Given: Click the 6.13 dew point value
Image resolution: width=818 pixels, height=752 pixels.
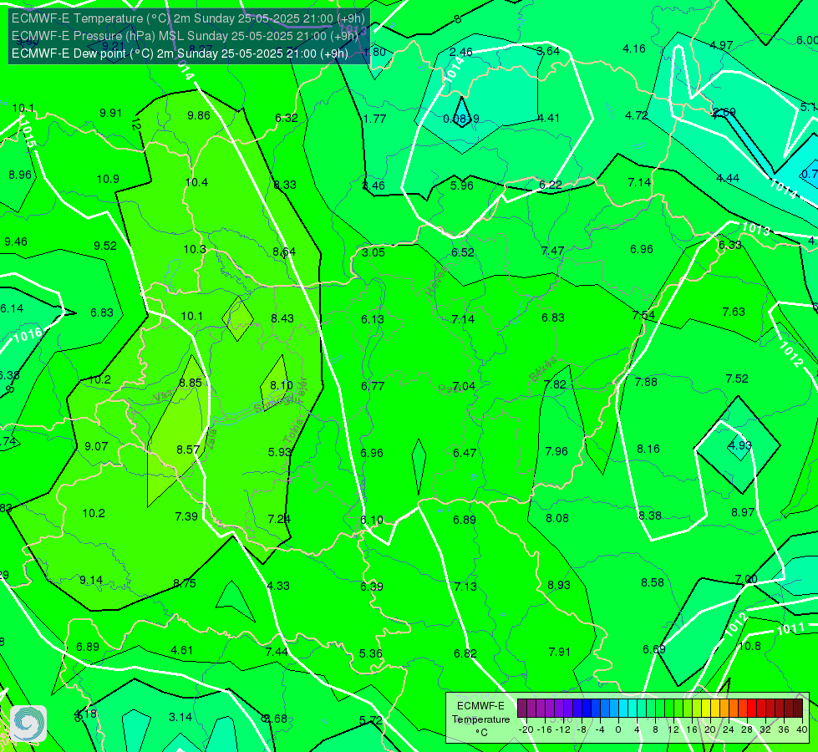Looking at the screenshot, I should (x=373, y=319).
